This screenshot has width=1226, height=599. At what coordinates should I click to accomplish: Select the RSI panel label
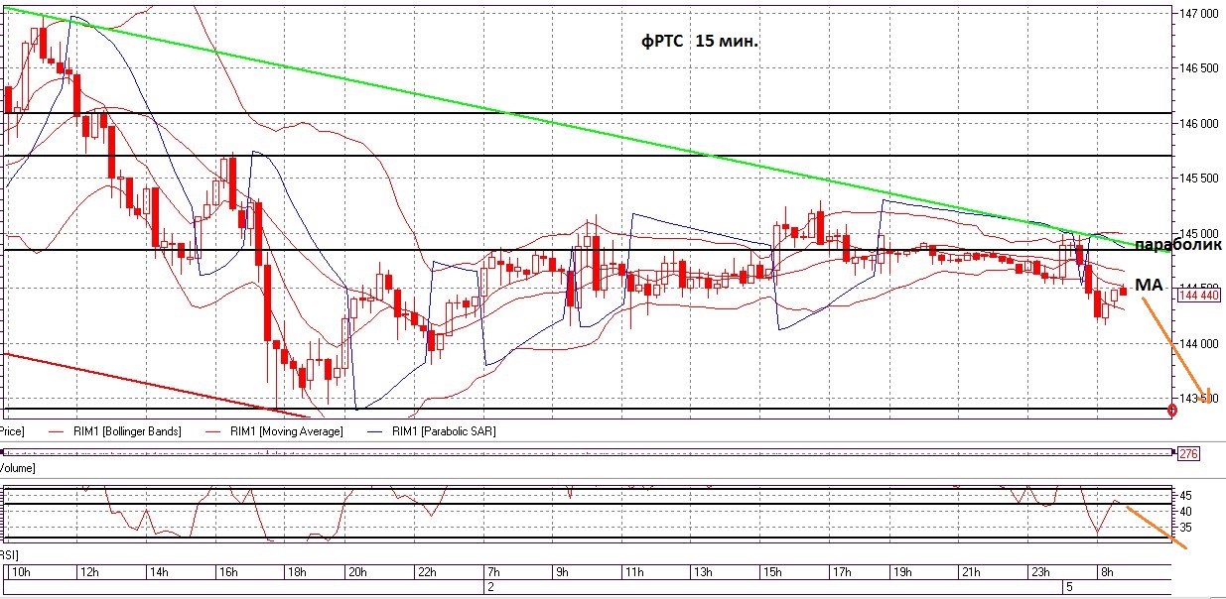(9, 556)
